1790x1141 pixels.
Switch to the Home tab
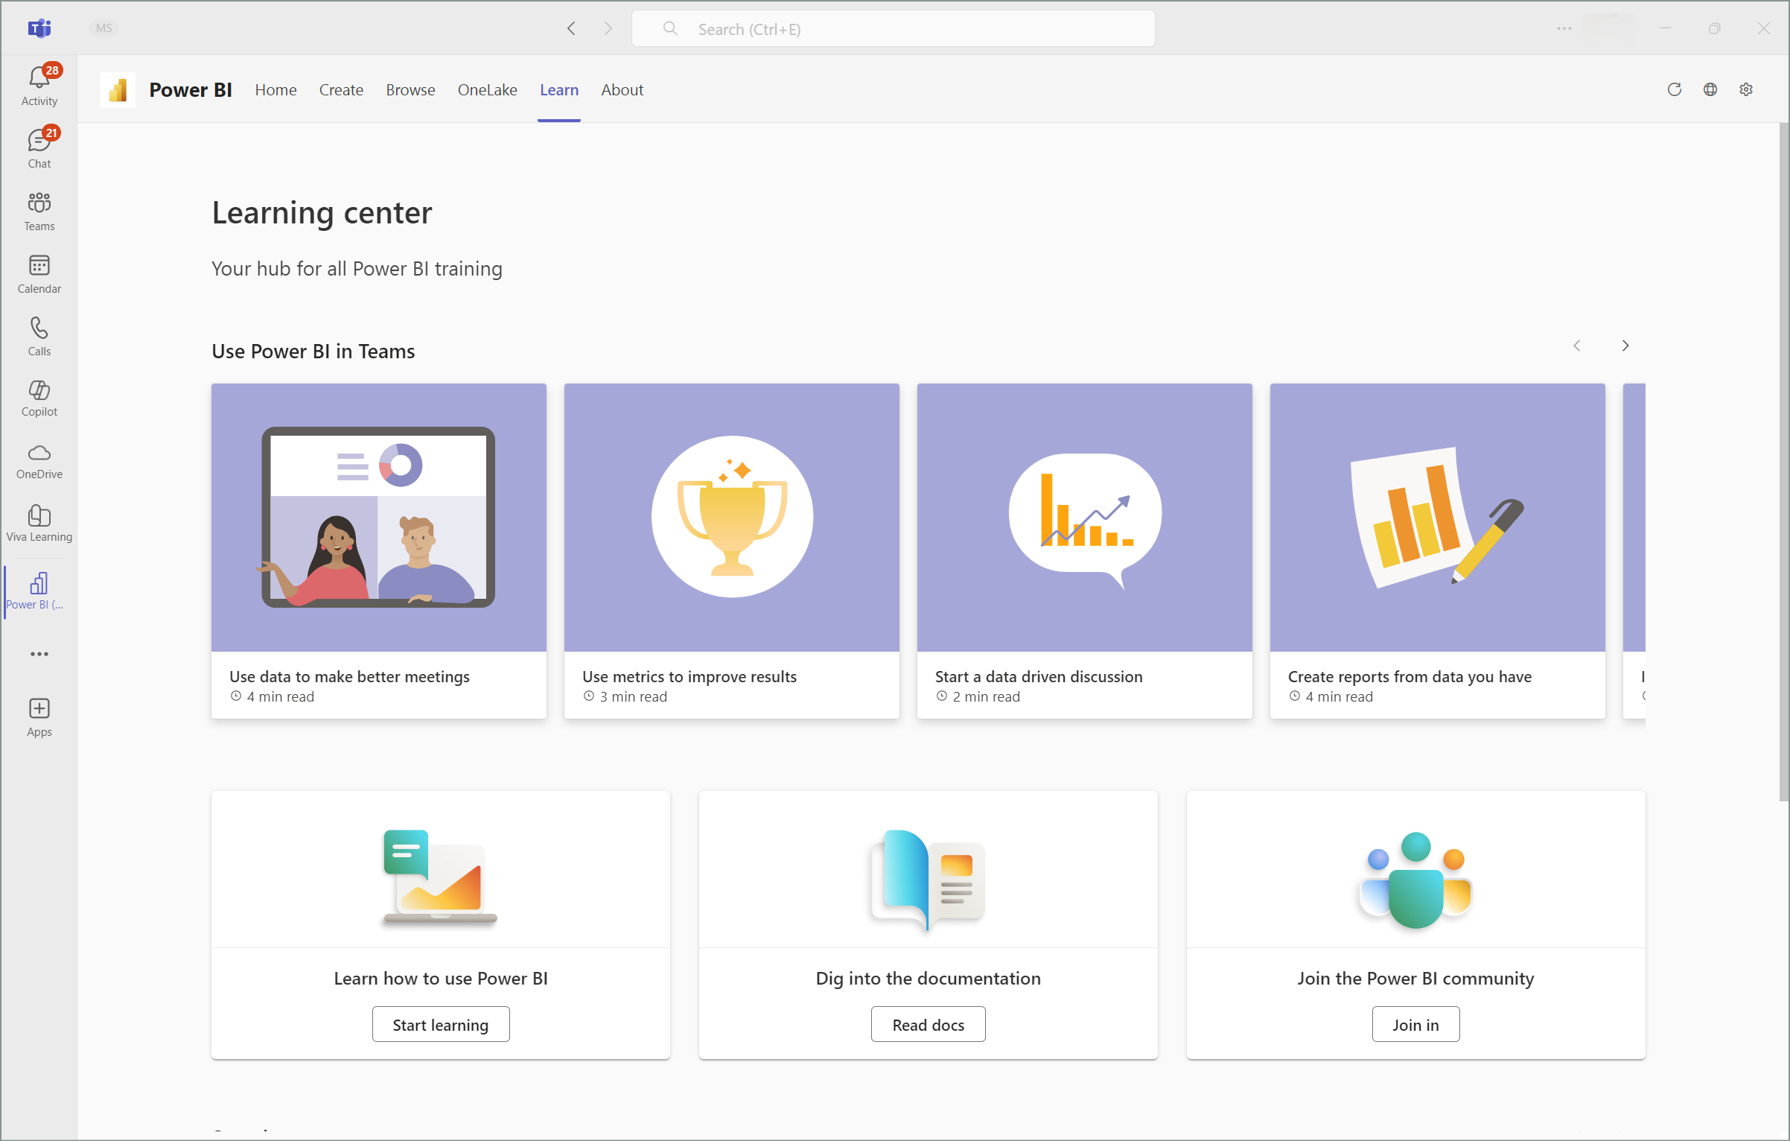click(x=275, y=90)
